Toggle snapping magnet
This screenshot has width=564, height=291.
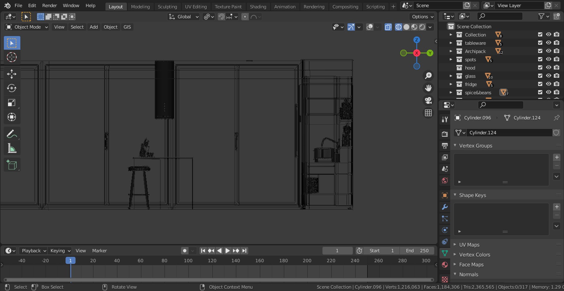point(221,17)
